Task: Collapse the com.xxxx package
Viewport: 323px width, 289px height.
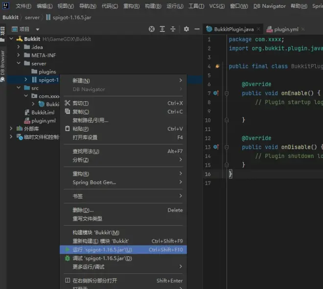Action: point(26,96)
